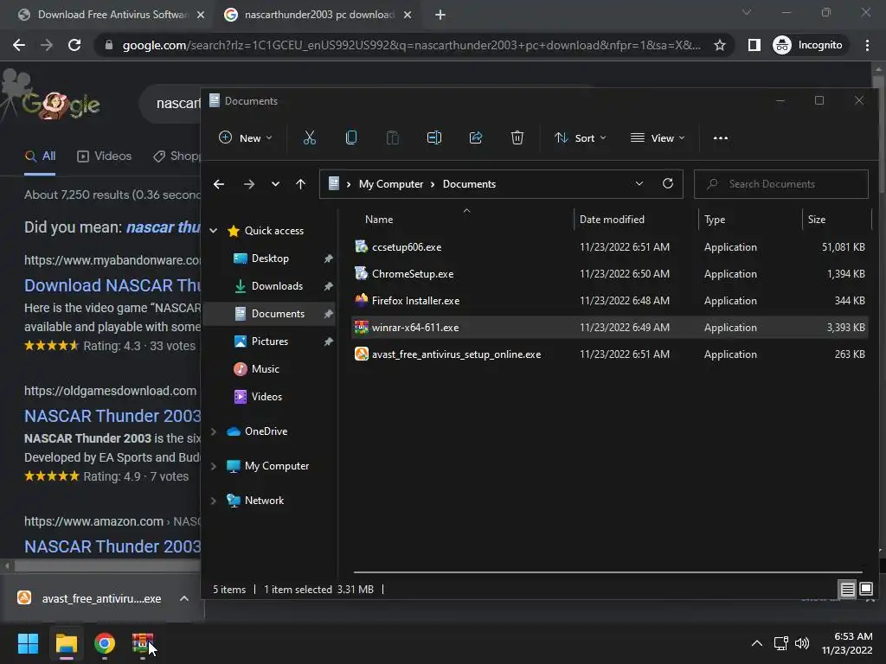The width and height of the screenshot is (886, 664).
Task: Expand OneDrive tree node
Action: pyautogui.click(x=213, y=431)
